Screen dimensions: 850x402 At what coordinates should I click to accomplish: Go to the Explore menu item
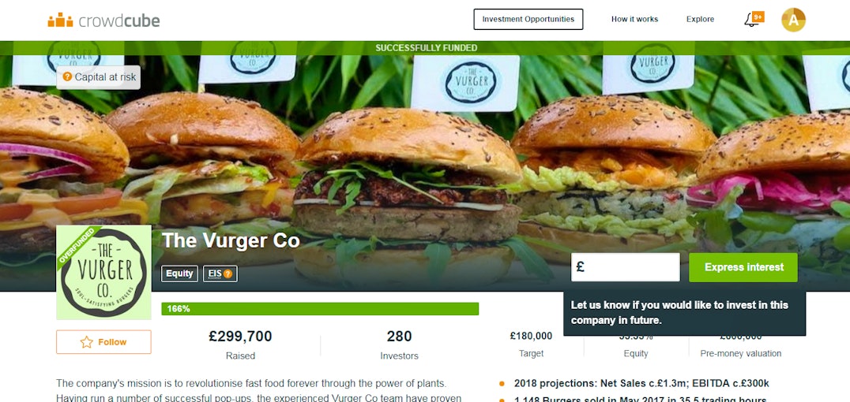tap(700, 19)
